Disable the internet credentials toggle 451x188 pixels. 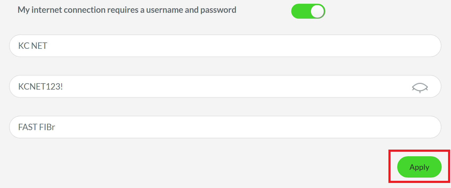[308, 11]
